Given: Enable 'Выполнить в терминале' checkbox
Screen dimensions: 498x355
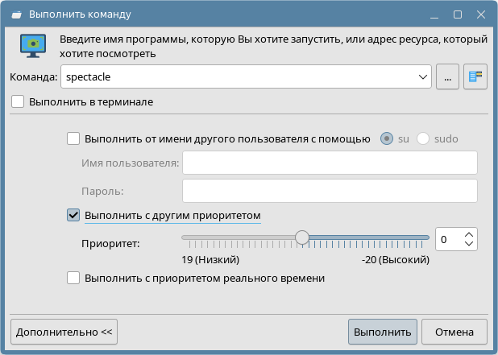Looking at the screenshot, I should (19, 102).
